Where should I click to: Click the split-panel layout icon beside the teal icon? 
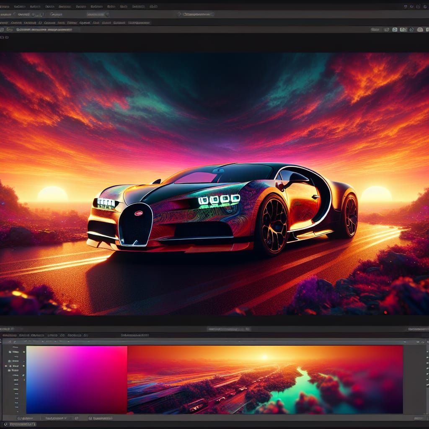403,29
